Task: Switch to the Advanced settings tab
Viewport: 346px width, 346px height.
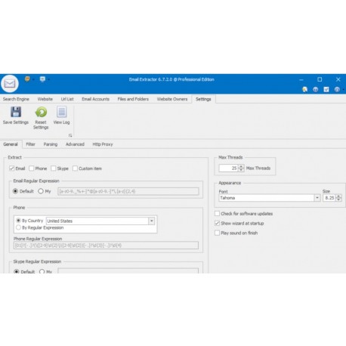Action: 75,144
